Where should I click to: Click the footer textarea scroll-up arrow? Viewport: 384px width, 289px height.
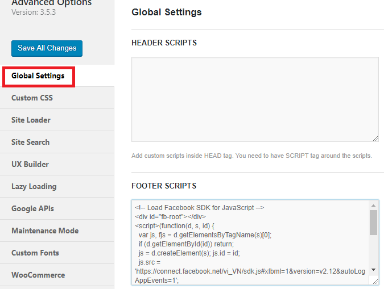click(x=373, y=206)
